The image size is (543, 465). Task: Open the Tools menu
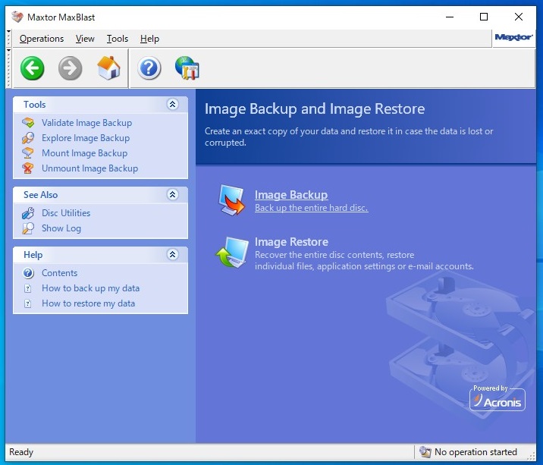(117, 39)
